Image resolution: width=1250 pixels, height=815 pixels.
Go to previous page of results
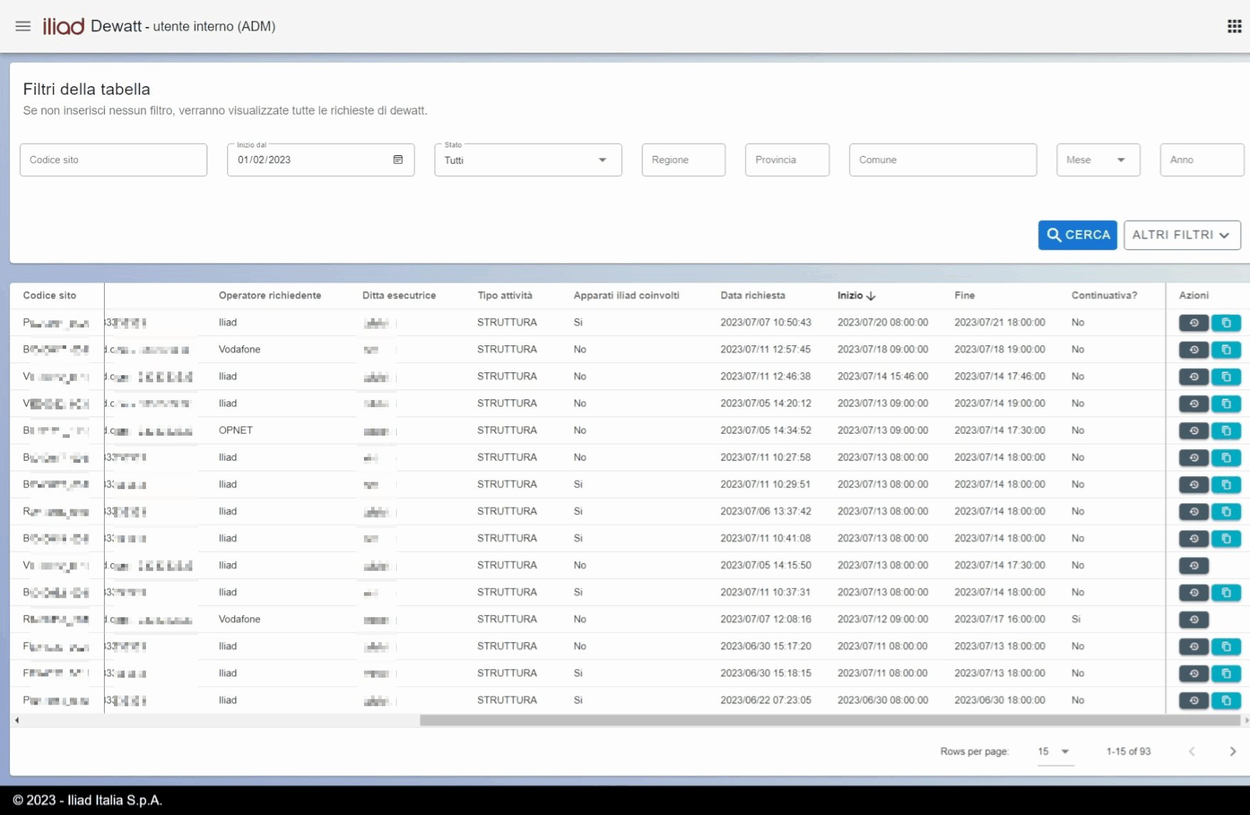(x=1192, y=752)
